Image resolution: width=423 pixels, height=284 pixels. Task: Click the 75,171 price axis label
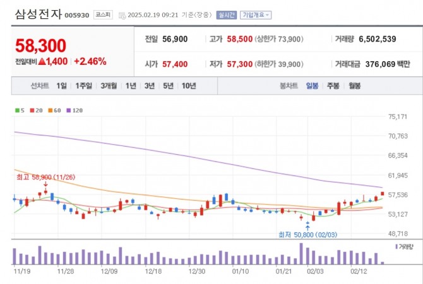tap(398, 116)
